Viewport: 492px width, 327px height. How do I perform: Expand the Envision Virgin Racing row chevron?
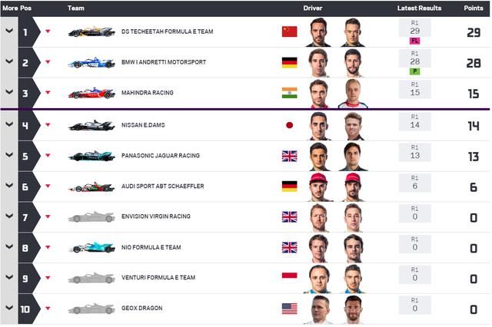click(9, 216)
